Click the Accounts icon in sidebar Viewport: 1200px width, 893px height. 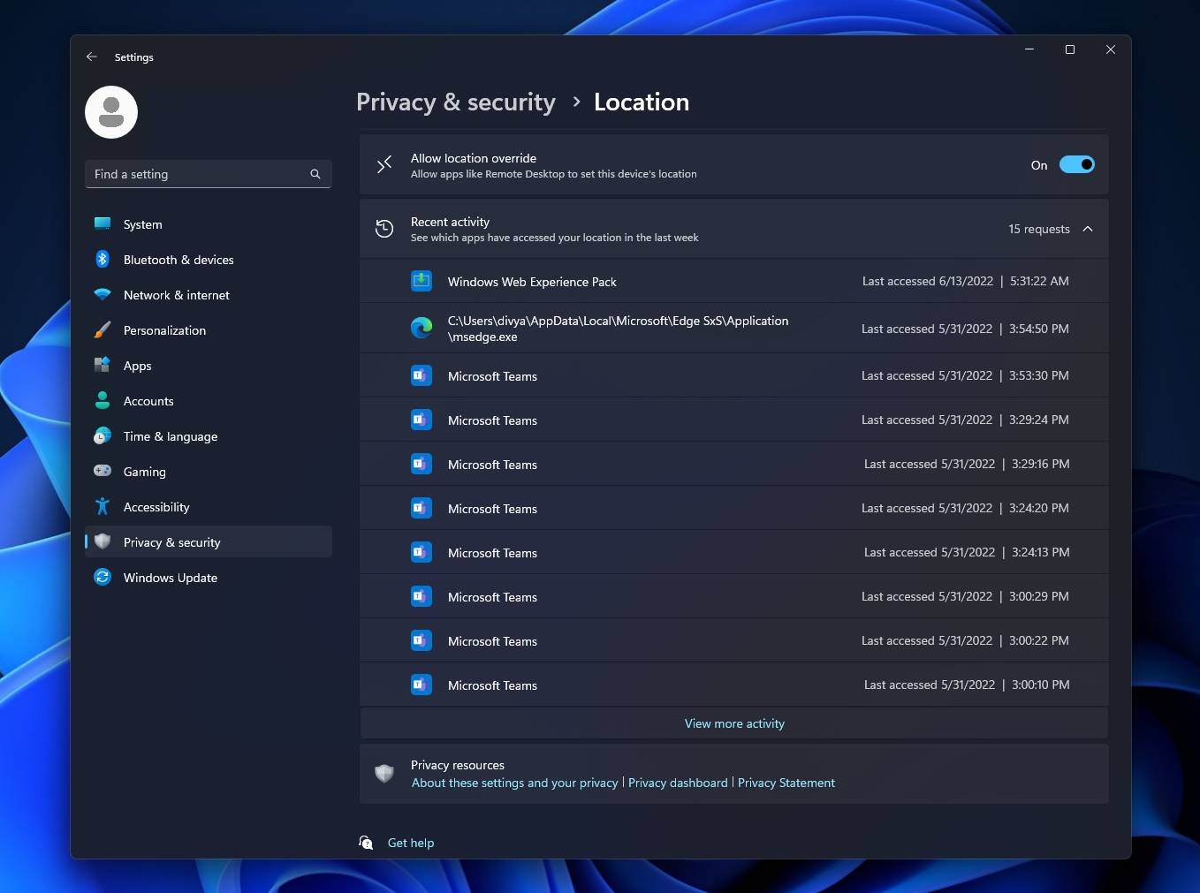[103, 401]
